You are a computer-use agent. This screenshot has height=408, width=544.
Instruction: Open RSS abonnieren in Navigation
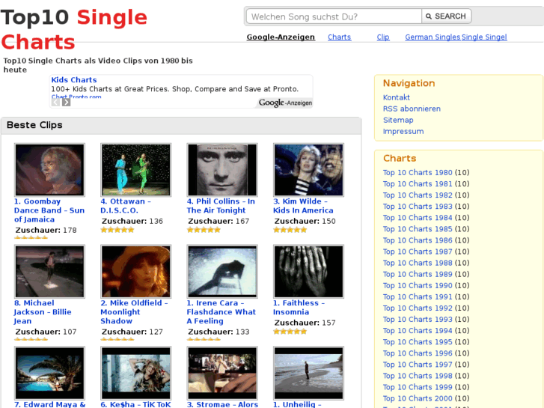(x=412, y=109)
